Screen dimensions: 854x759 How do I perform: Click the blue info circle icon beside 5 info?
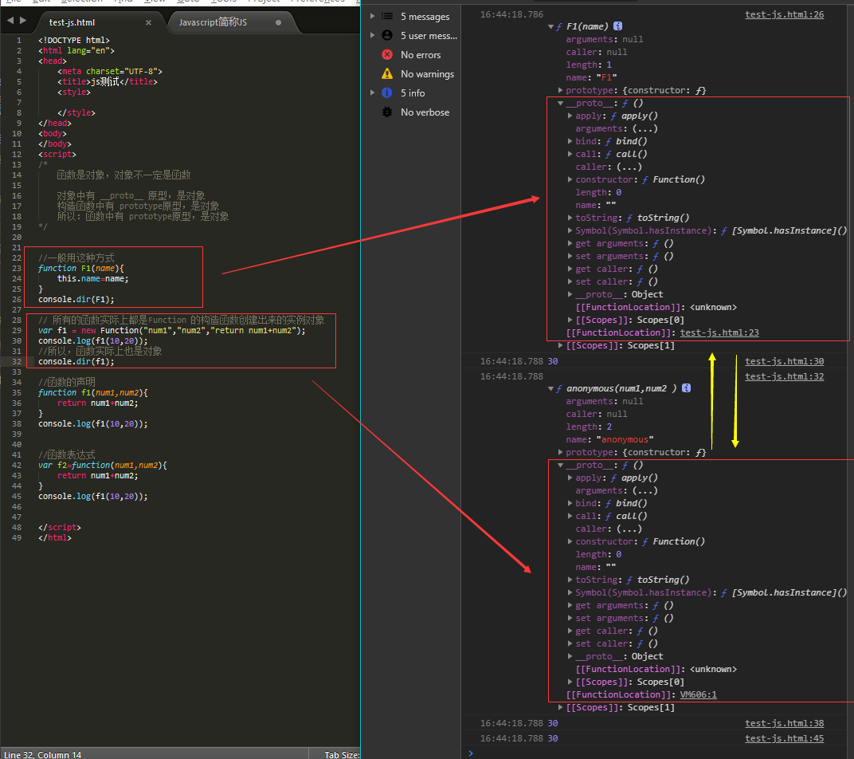tap(387, 92)
